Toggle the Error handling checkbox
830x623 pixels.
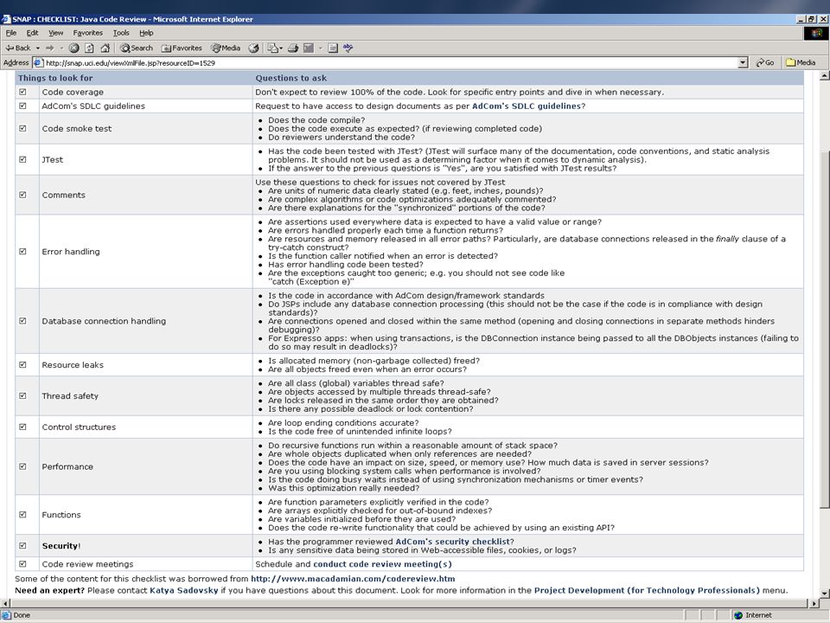tap(22, 251)
